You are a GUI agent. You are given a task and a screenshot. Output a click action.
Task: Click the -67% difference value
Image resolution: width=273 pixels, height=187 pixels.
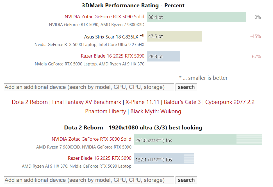[x=256, y=57]
